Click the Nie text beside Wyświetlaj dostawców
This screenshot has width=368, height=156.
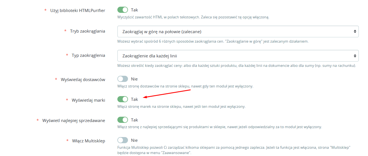134,79
